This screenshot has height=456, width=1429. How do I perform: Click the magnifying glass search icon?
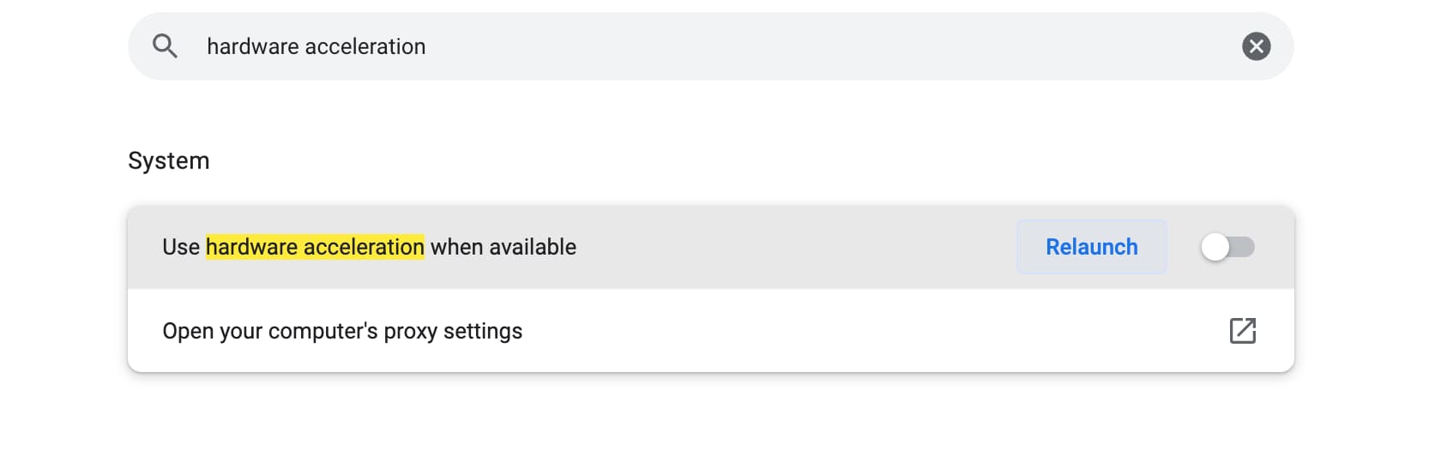tap(165, 46)
